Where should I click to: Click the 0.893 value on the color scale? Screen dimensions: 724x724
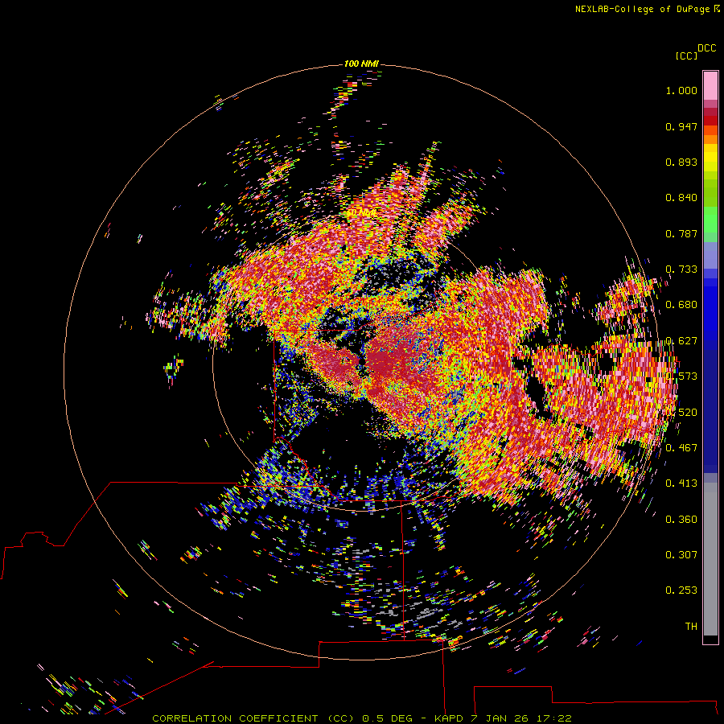click(681, 162)
